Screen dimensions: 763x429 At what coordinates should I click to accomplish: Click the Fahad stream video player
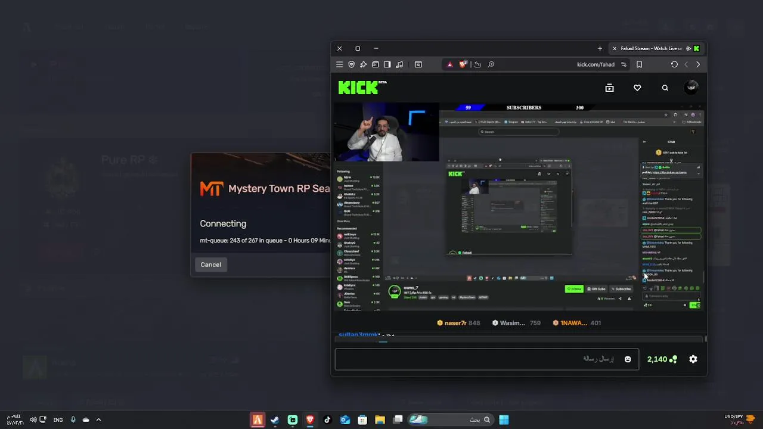click(x=519, y=207)
